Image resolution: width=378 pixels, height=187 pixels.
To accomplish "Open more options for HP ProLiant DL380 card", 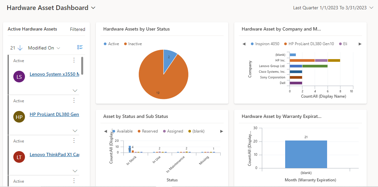I will pos(74,100).
